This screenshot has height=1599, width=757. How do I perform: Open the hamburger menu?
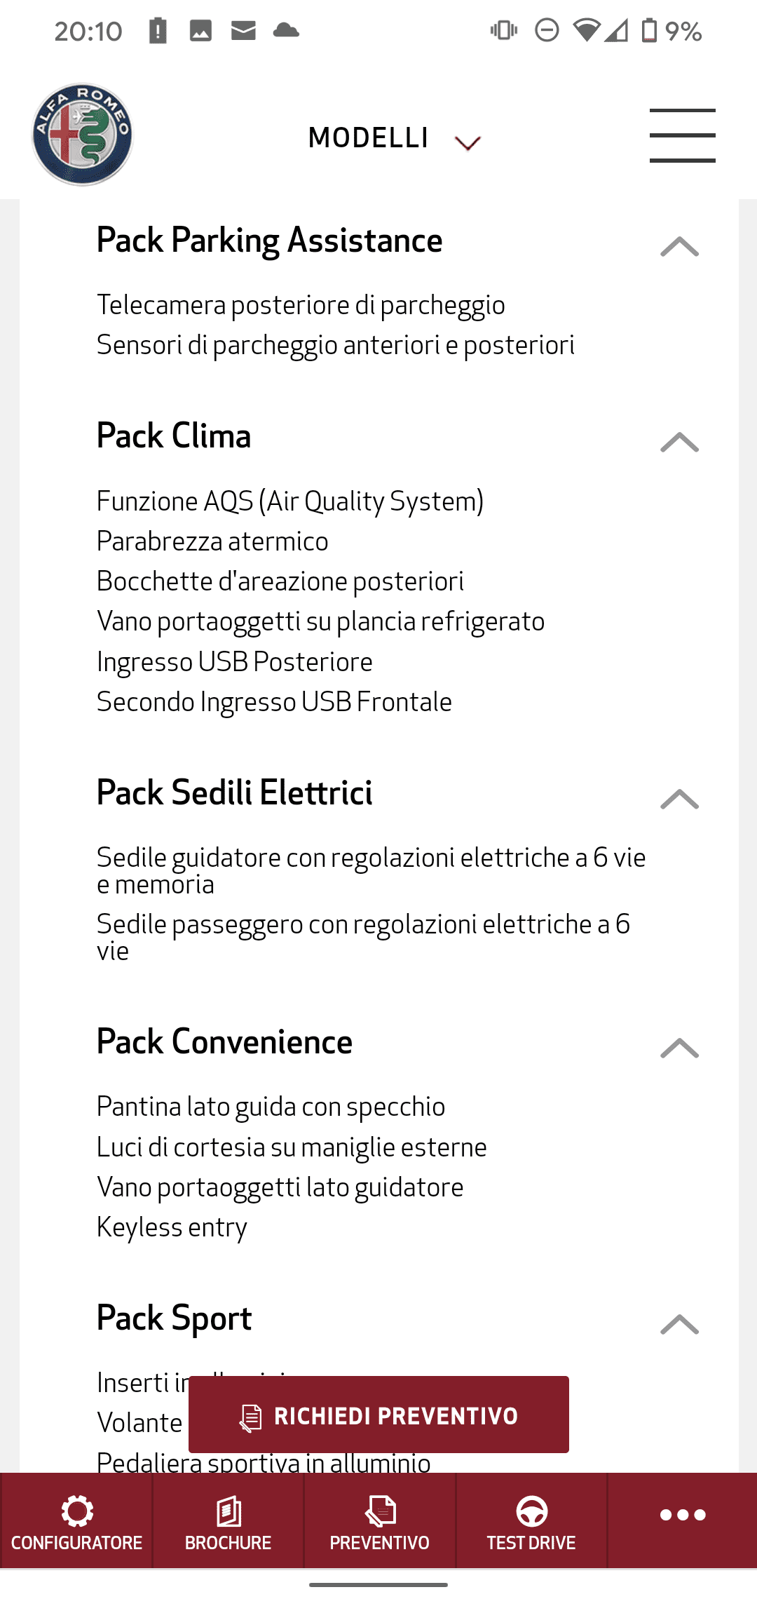coord(682,135)
